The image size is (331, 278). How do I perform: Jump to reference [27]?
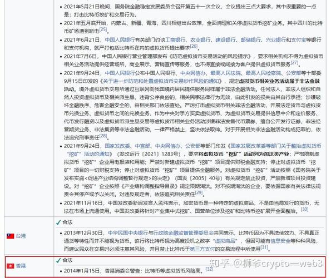[294, 62]
